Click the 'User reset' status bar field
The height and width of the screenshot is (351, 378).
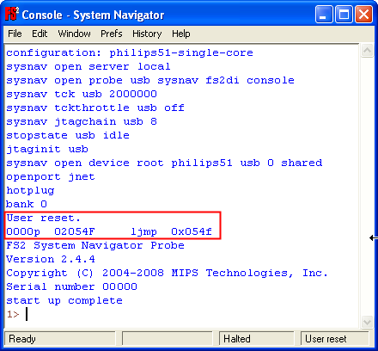[335, 339]
